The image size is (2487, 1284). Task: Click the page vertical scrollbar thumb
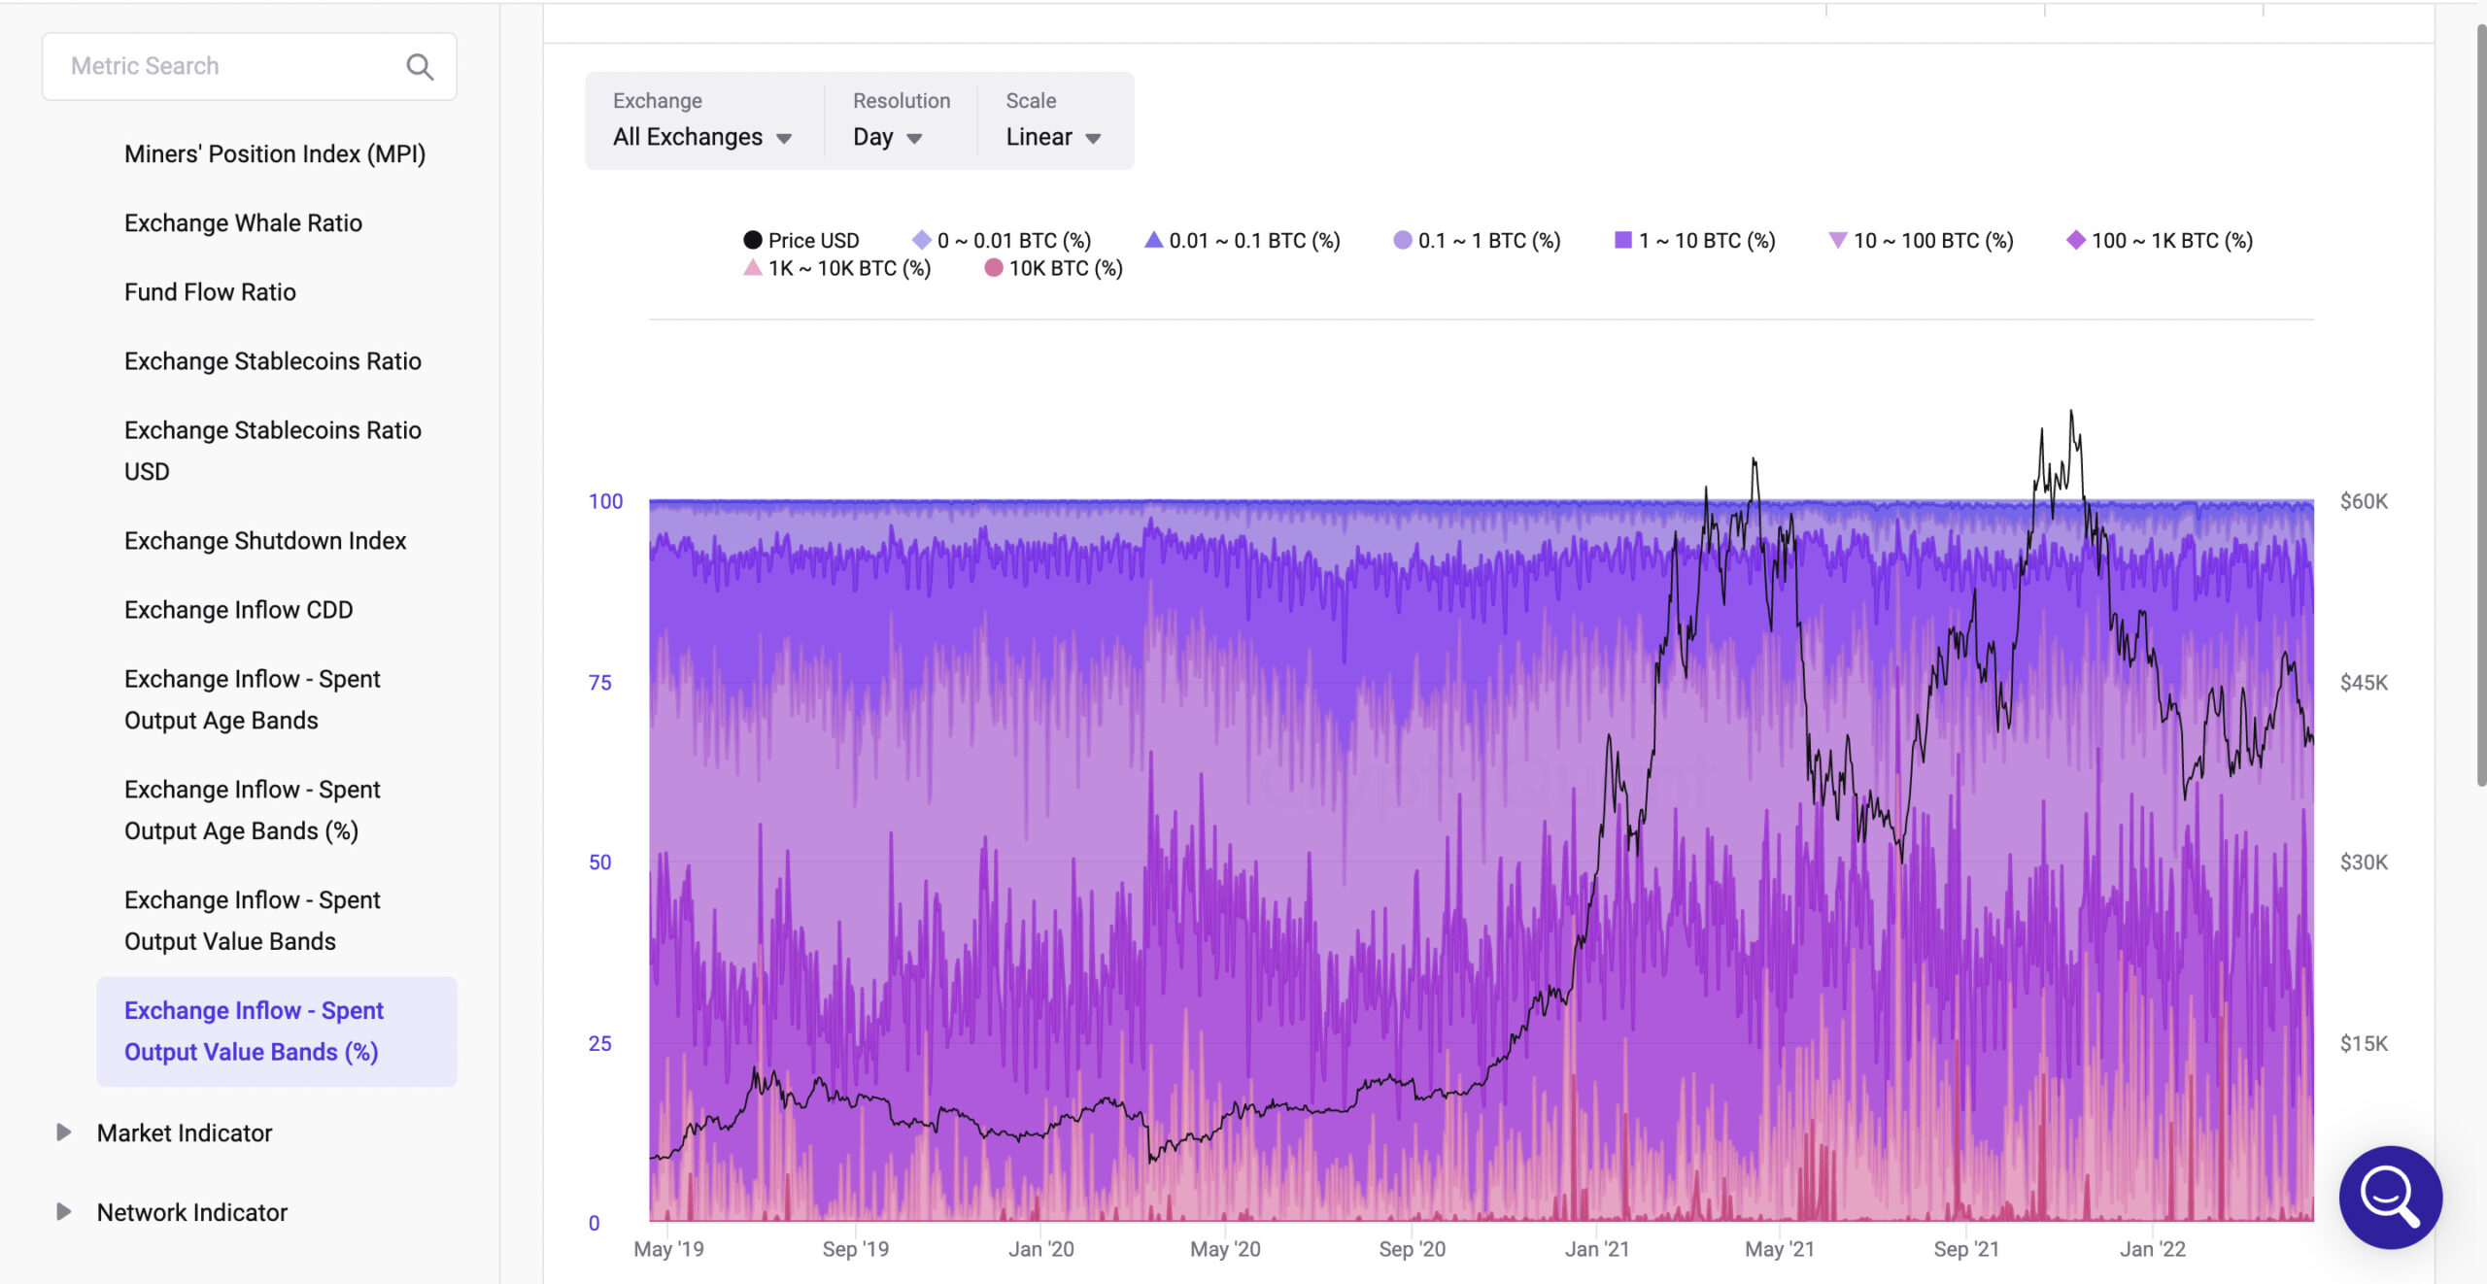pyautogui.click(x=2480, y=405)
